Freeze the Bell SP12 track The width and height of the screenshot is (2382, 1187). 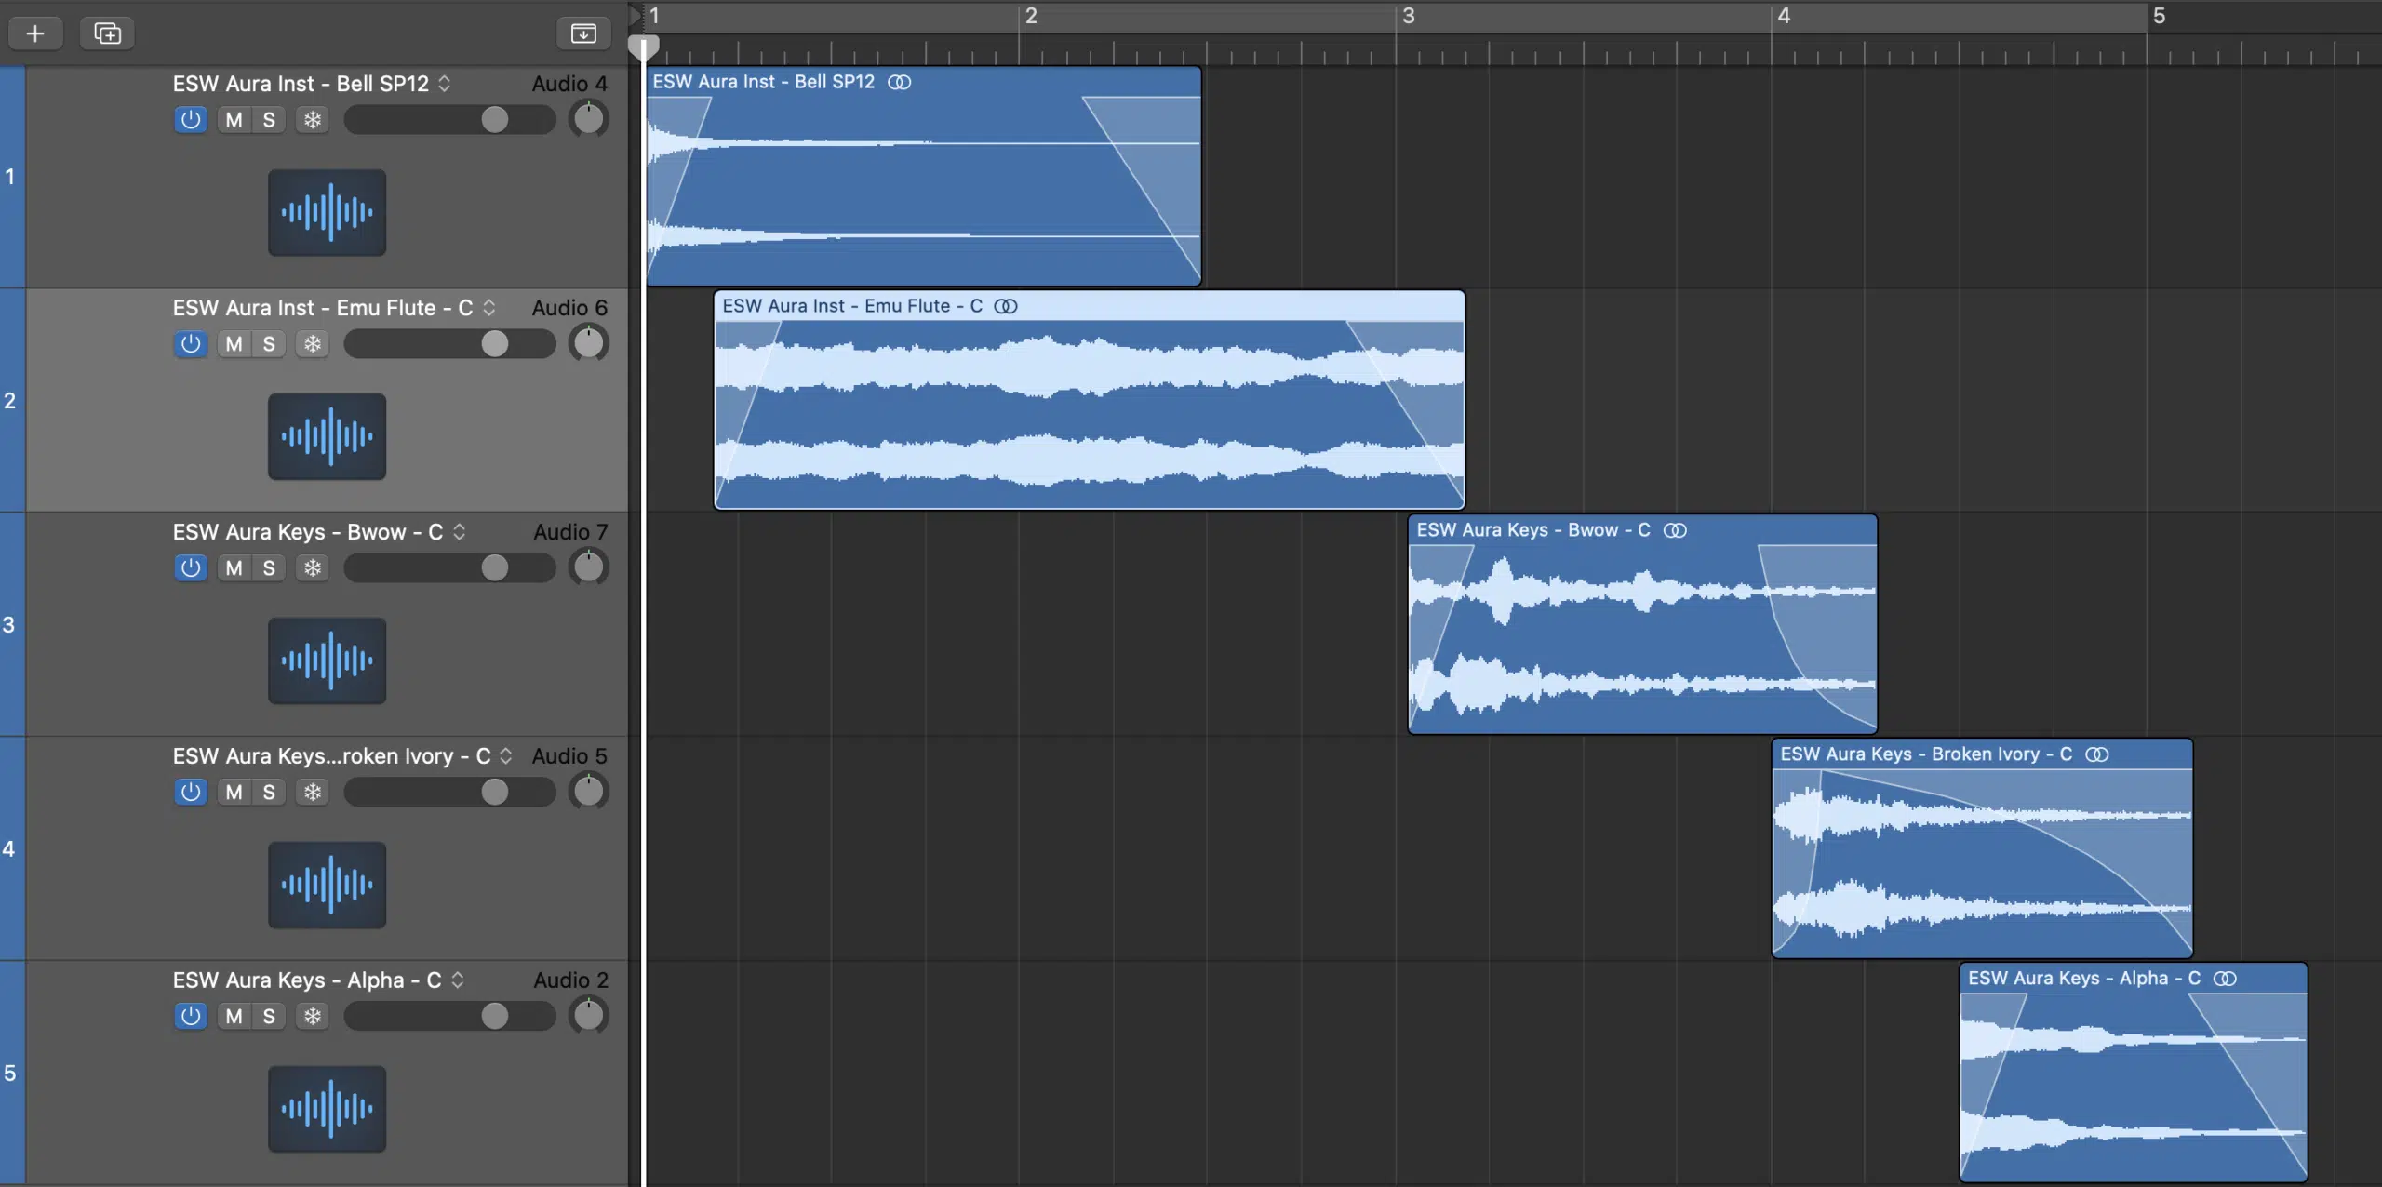click(313, 120)
